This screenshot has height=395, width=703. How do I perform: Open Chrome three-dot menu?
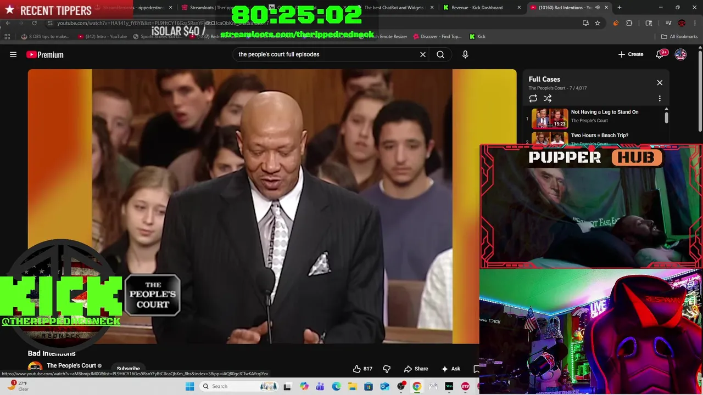(x=695, y=23)
